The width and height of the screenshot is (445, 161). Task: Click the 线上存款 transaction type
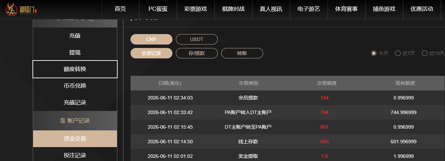(248, 142)
